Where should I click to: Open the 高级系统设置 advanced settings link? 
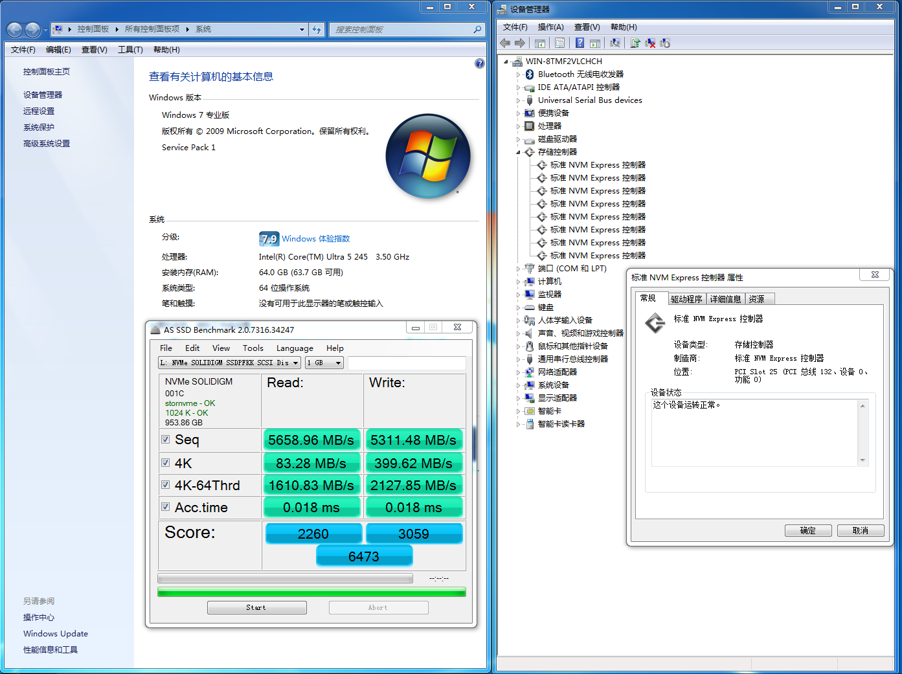point(47,144)
